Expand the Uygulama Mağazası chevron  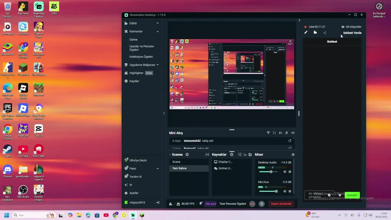[158, 65]
